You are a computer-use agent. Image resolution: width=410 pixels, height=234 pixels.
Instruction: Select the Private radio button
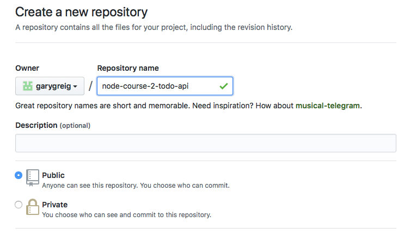[x=19, y=205]
